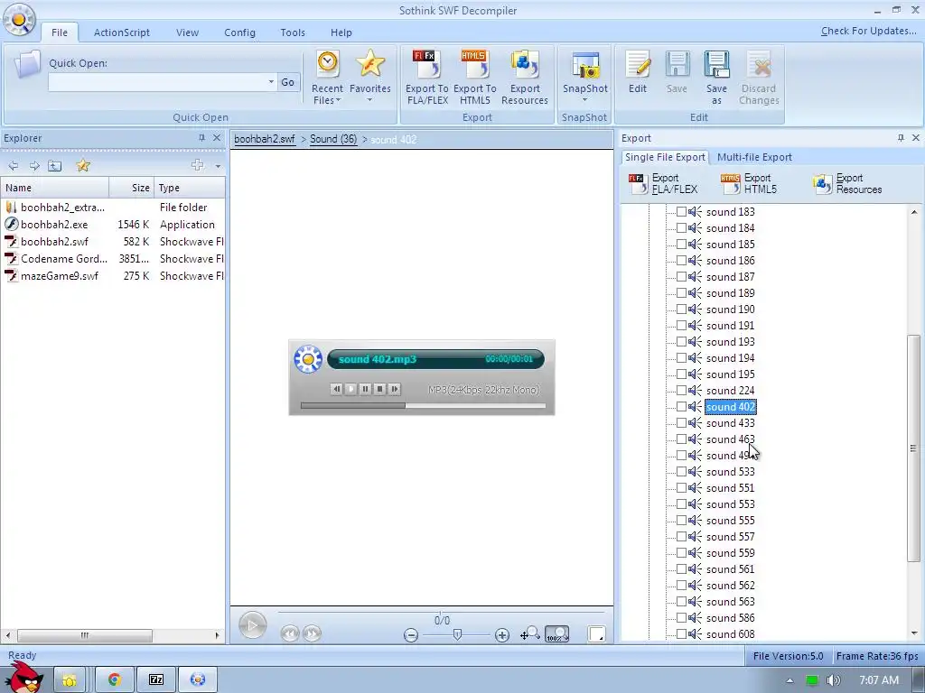Click the fit-to-window magnifier icon
Image resolution: width=925 pixels, height=693 pixels.
point(529,634)
